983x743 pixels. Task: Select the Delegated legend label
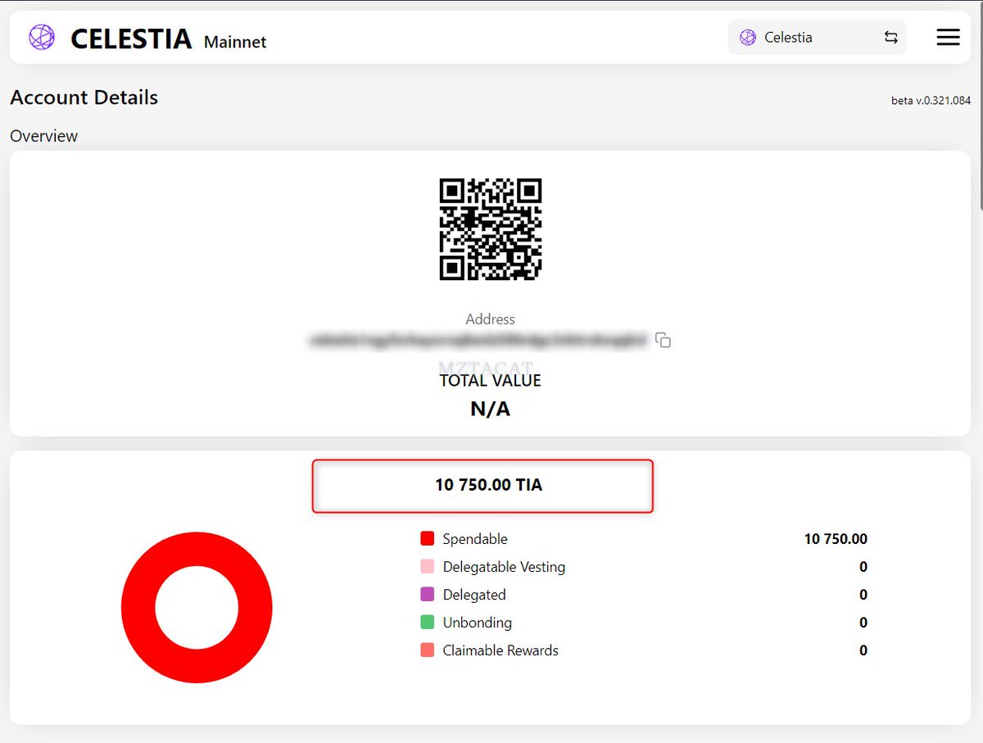click(x=474, y=595)
